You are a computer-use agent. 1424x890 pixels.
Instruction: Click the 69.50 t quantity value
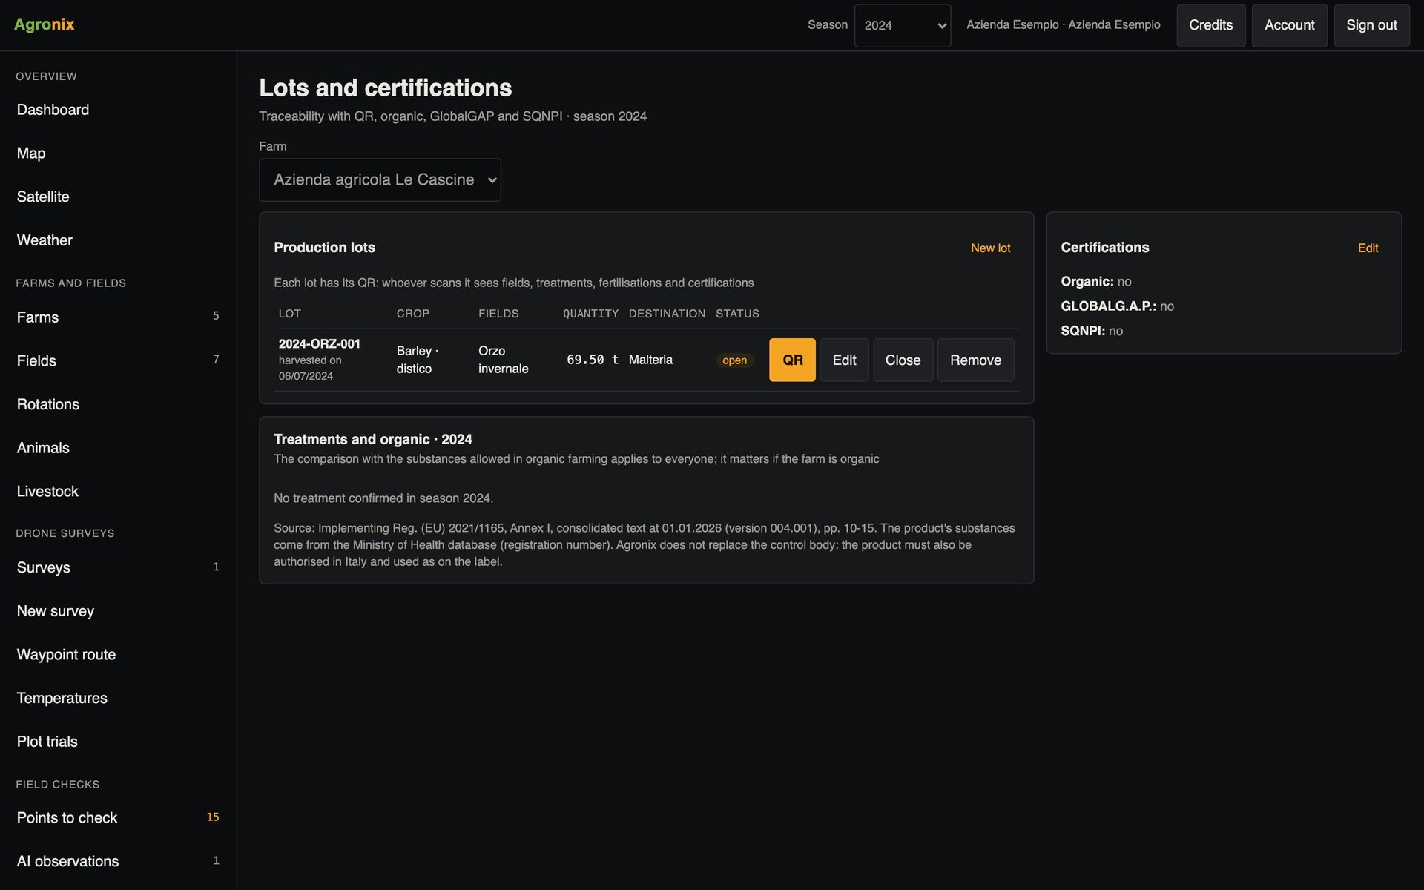tap(592, 360)
